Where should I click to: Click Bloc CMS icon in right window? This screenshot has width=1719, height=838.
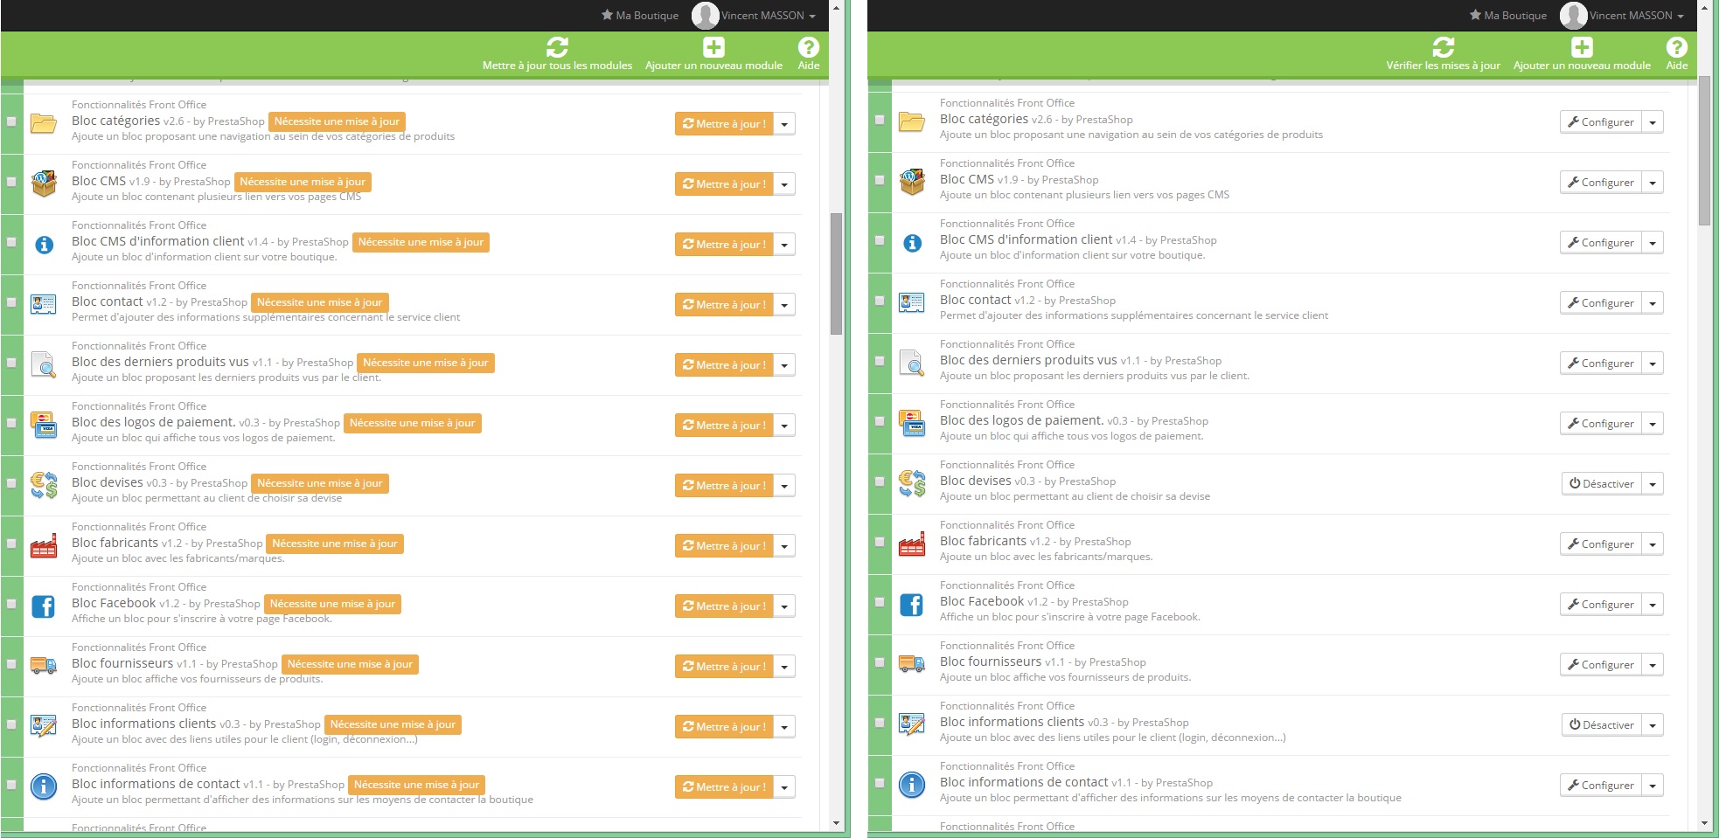click(x=912, y=181)
